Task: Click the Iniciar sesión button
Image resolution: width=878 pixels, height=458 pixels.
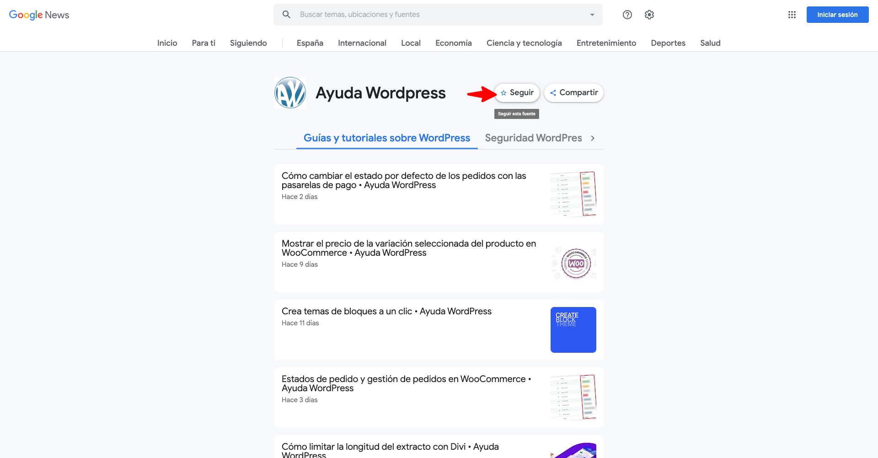Action: (837, 14)
